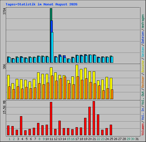Click the chart title Tages-Statistik im Monat August 2026
The width and height of the screenshot is (146, 142).
click(x=41, y=4)
